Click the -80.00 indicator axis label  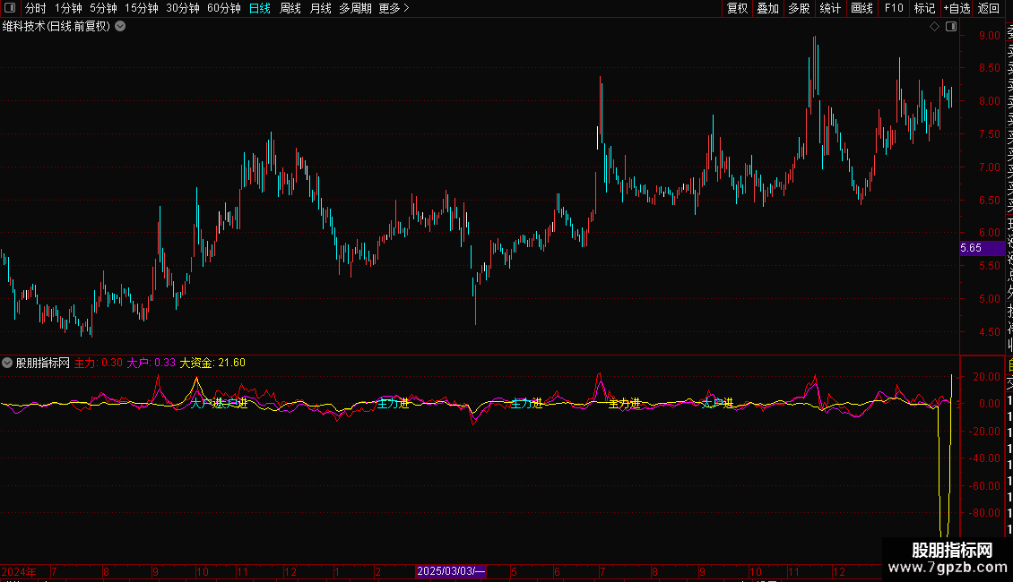[986, 513]
